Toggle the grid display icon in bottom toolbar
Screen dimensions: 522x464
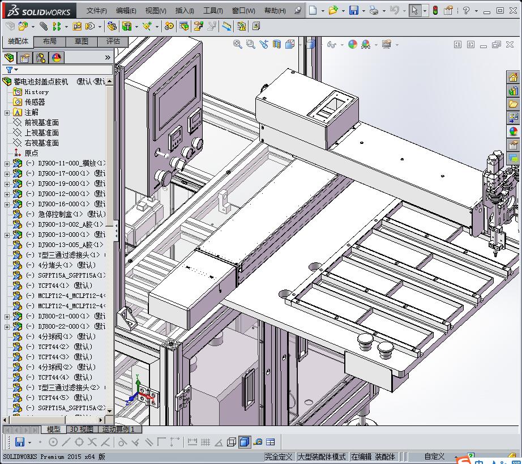206,442
